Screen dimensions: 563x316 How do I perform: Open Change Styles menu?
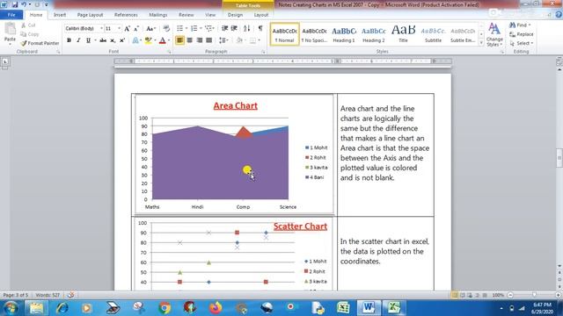click(494, 35)
